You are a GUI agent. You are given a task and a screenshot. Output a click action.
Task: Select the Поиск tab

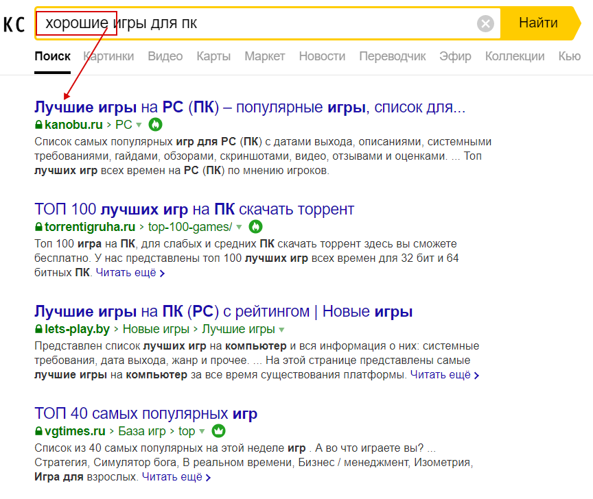[53, 56]
